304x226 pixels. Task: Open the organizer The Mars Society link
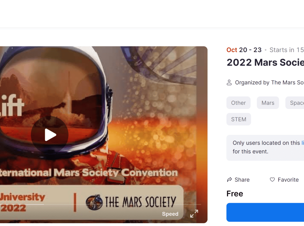[x=287, y=83]
